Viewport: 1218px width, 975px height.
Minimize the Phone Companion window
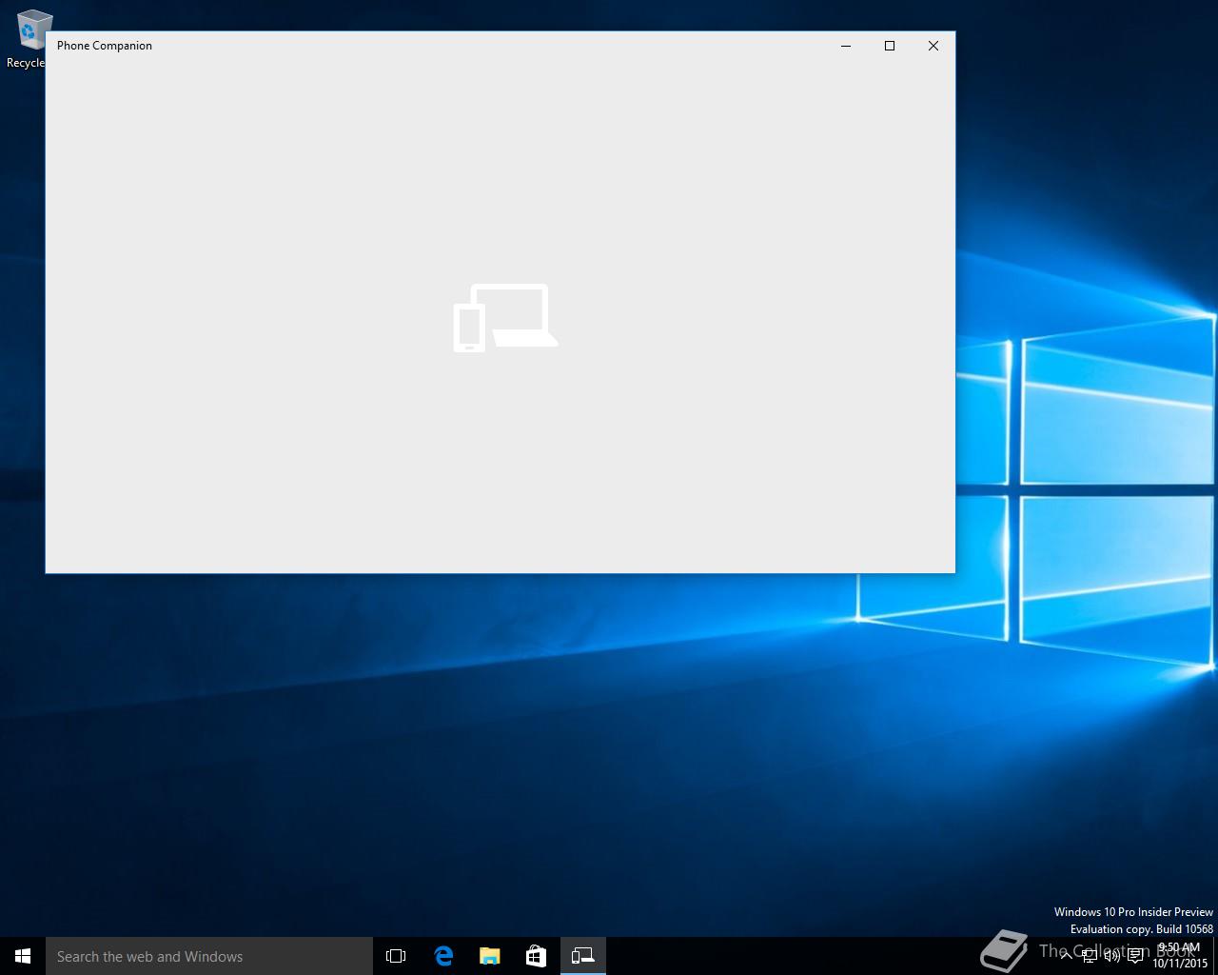(846, 46)
